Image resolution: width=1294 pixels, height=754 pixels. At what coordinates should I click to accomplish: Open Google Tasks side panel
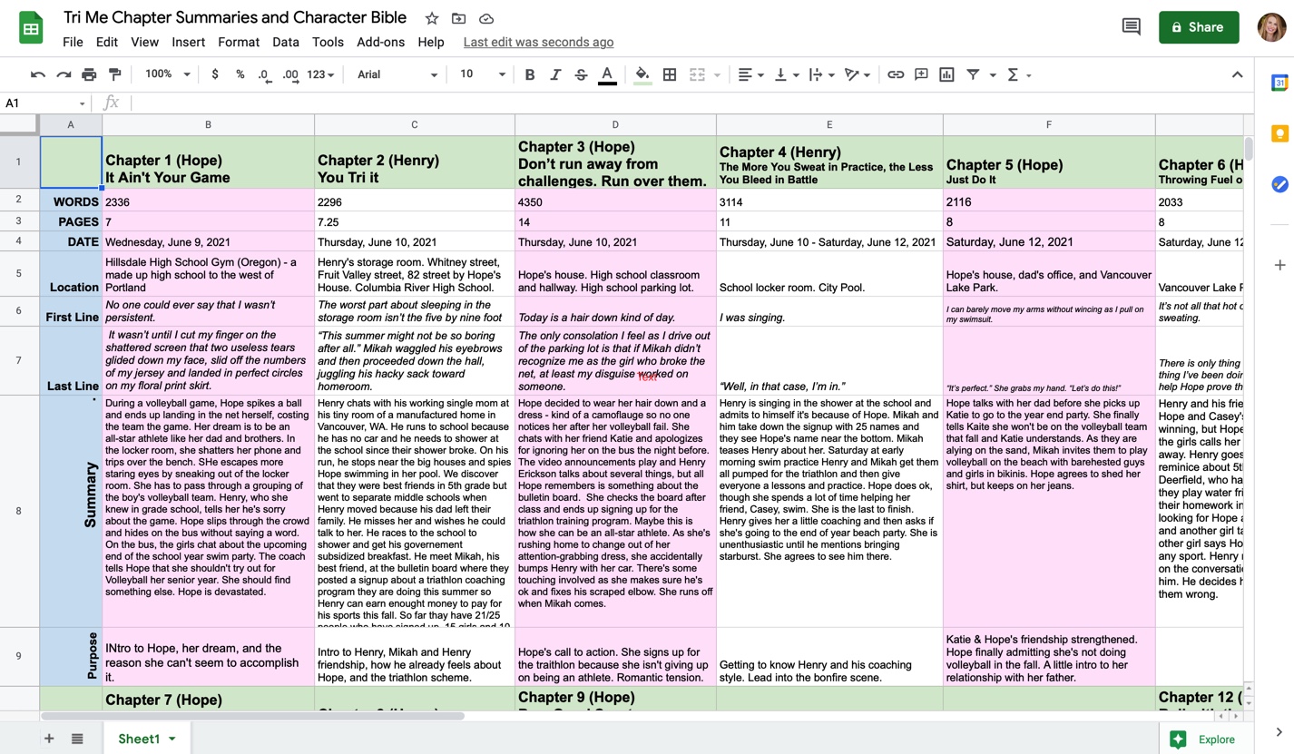1279,184
